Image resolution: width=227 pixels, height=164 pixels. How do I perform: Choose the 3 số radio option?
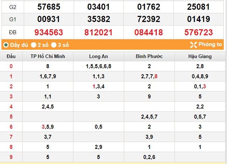click(54, 45)
